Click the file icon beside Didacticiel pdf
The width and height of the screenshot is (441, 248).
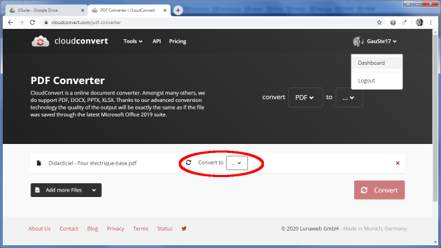click(x=39, y=163)
